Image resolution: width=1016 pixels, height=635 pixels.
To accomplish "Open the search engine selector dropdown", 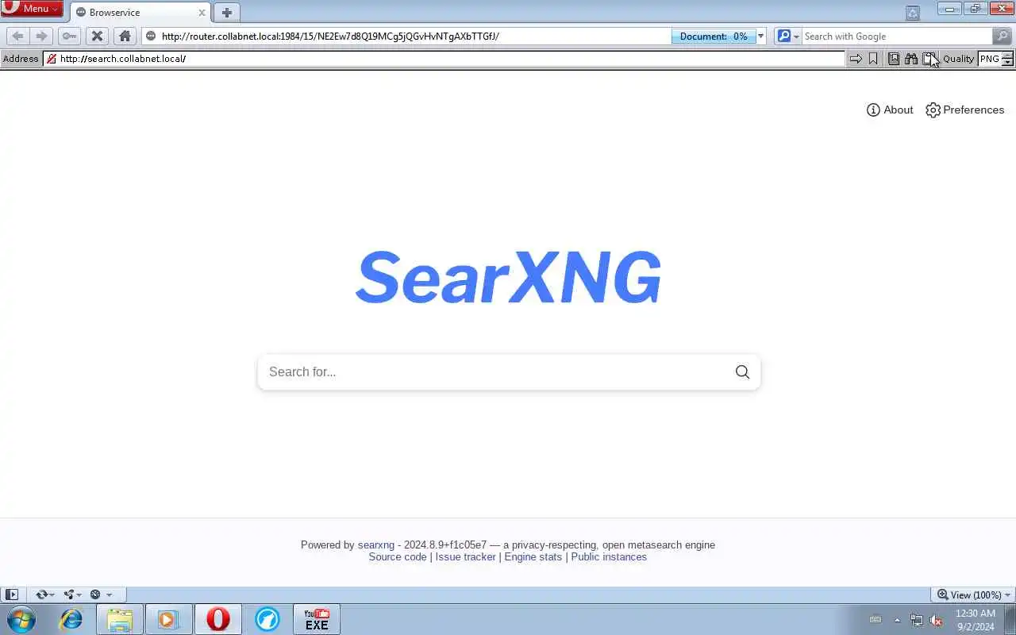I will (787, 36).
